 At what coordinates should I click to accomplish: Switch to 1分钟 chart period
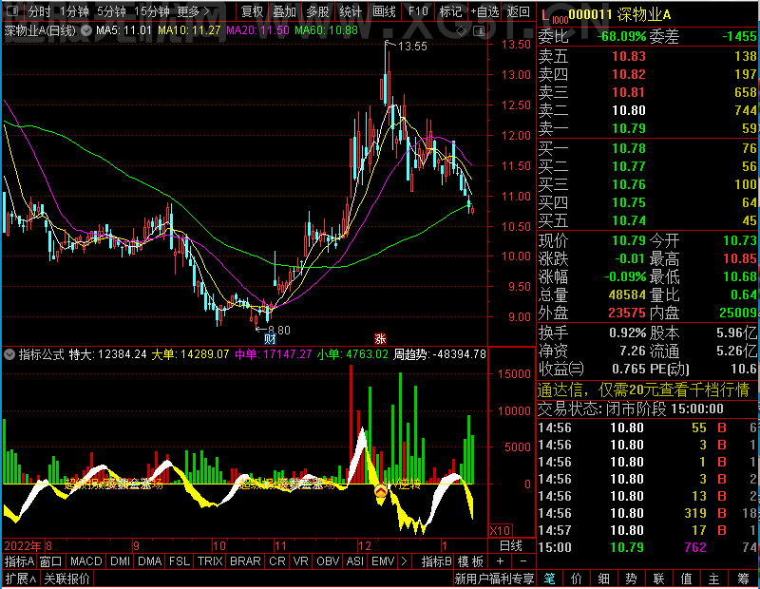coord(75,11)
